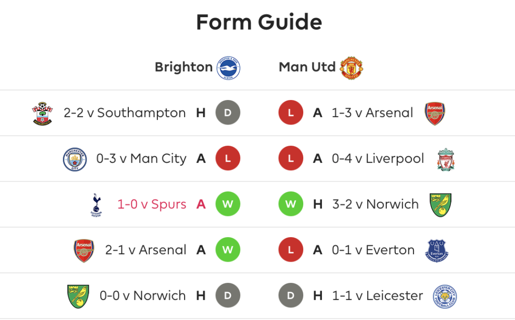Select the Manchester City badge

pyautogui.click(x=75, y=159)
